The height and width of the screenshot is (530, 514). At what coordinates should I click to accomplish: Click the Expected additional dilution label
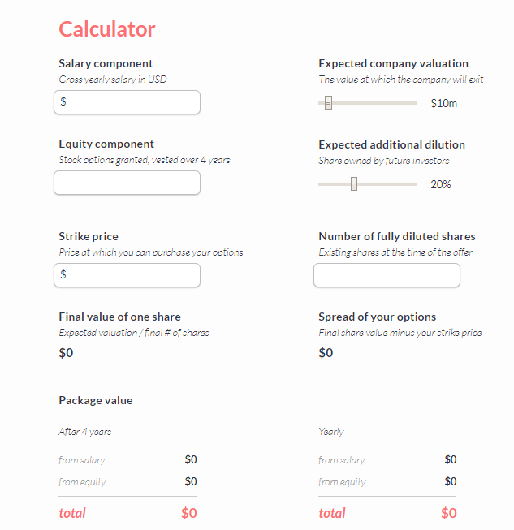coord(391,144)
